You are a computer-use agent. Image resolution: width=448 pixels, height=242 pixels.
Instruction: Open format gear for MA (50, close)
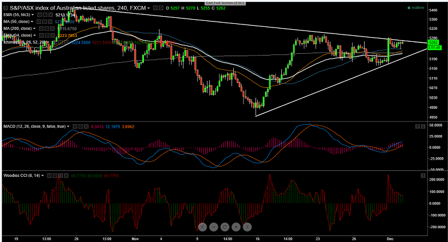point(44,22)
